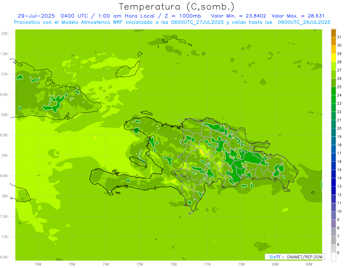
Task: Click the '69W' longitude label
Action: 275,264
